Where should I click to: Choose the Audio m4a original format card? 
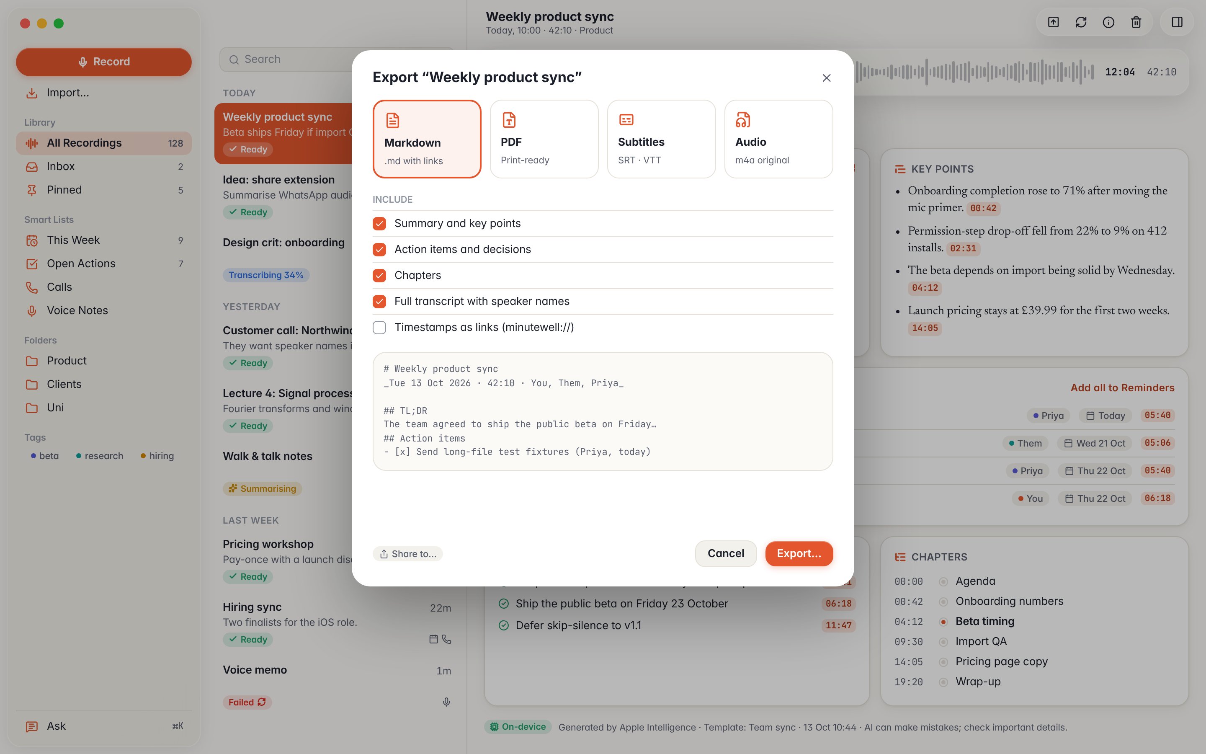click(778, 139)
